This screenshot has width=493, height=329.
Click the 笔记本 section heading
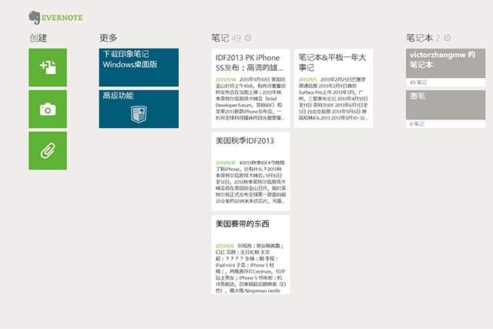click(x=419, y=38)
